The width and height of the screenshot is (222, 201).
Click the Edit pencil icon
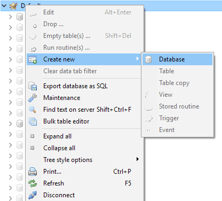(x=34, y=15)
